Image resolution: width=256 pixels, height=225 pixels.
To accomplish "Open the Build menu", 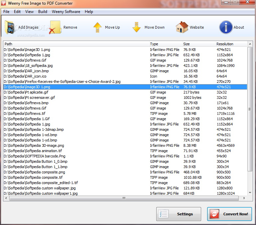I will 43,12.
